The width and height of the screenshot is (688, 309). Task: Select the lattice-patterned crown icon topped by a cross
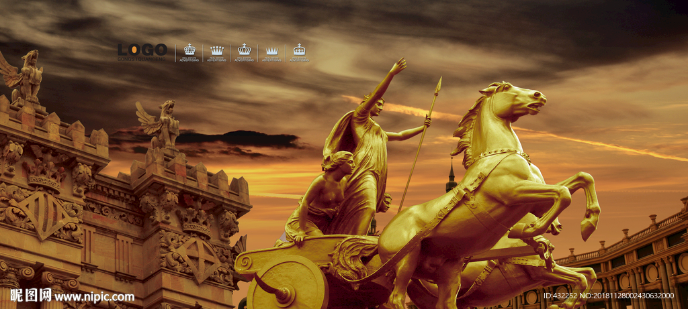(189, 48)
